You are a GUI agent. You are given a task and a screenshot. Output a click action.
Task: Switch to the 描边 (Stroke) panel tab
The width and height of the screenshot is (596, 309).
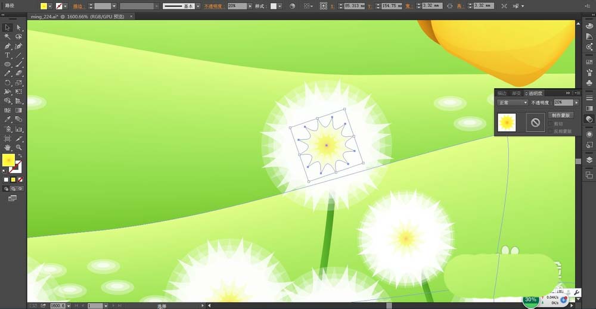[502, 93]
